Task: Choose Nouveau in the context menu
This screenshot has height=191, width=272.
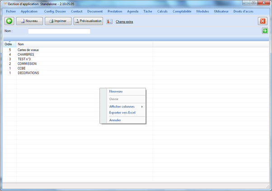Action: pos(116,91)
